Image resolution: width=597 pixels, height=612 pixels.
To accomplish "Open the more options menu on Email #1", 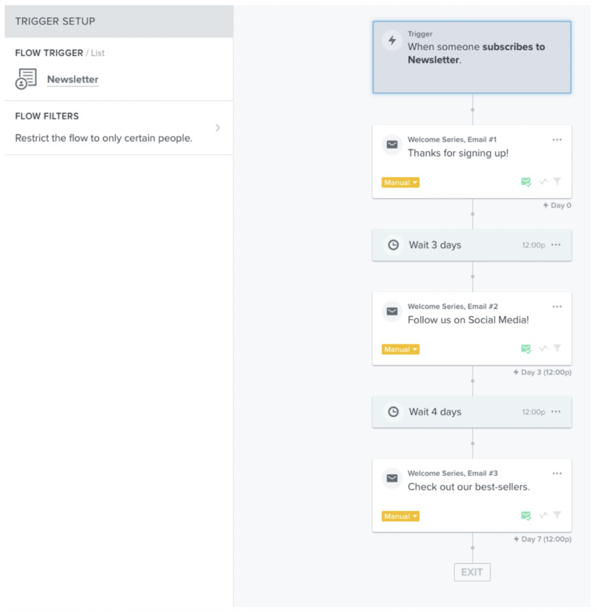I will tap(557, 140).
